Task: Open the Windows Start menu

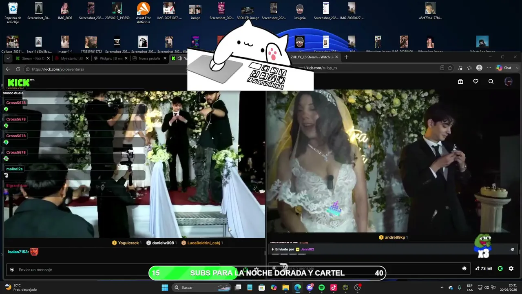Action: 165,287
